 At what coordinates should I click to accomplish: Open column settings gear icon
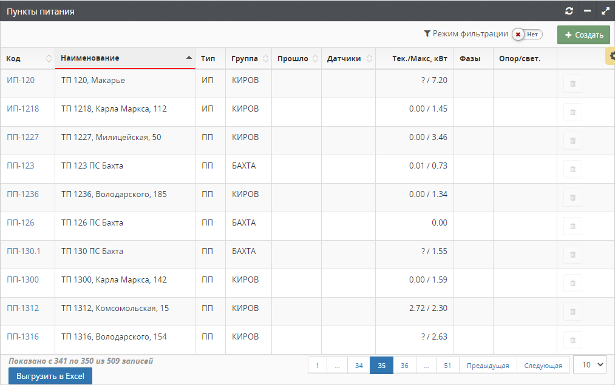(x=611, y=56)
